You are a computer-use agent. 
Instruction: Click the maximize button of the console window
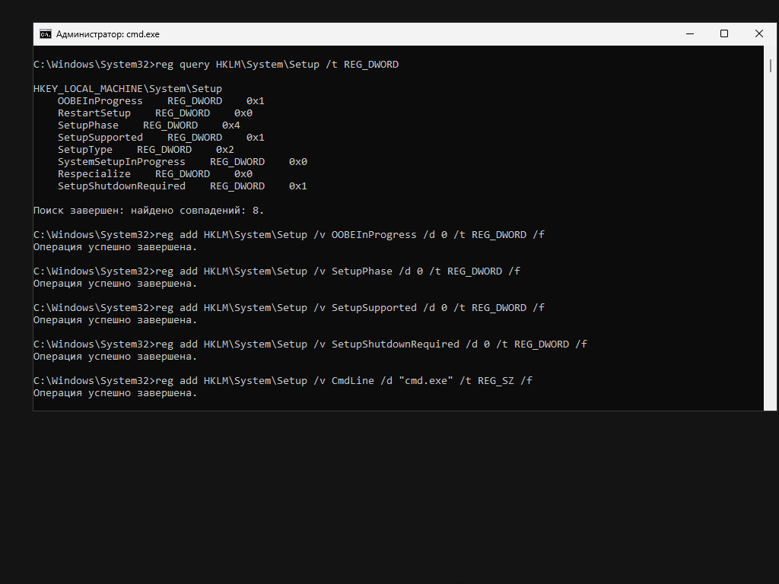[x=723, y=33]
